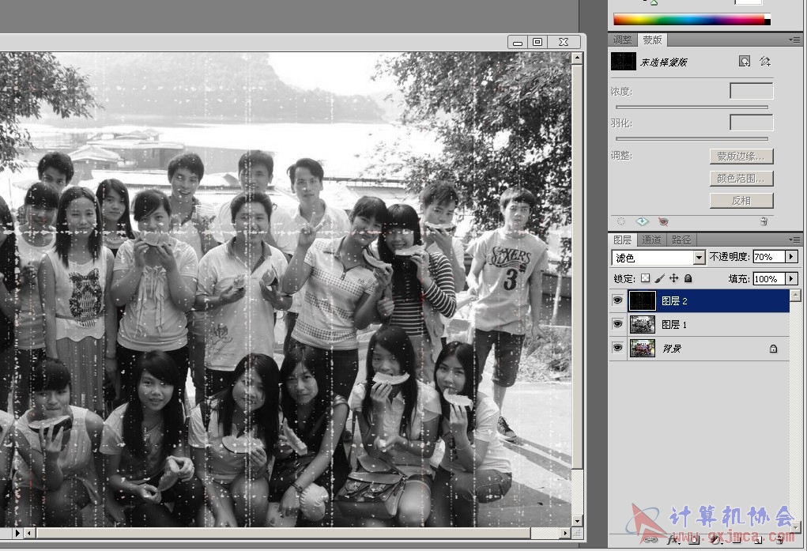Click the horizontal scrollbar right arrow
The width and height of the screenshot is (807, 551).
566,533
